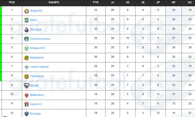
Task: Click the Mixco team crest icon
Action: pyautogui.click(x=27, y=20)
